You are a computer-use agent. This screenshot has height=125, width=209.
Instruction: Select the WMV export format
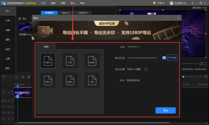[92, 61]
